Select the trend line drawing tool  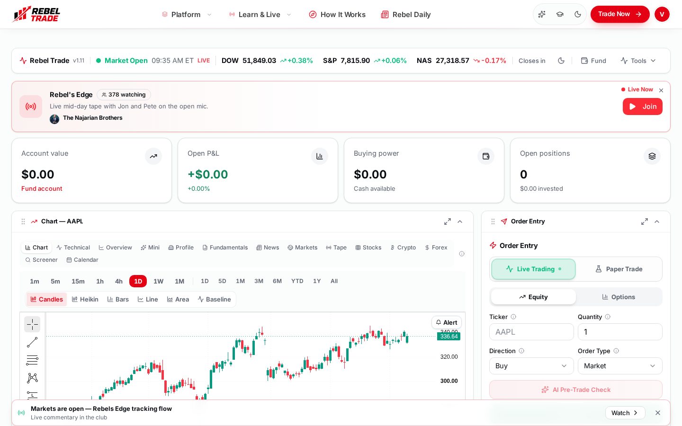click(32, 342)
